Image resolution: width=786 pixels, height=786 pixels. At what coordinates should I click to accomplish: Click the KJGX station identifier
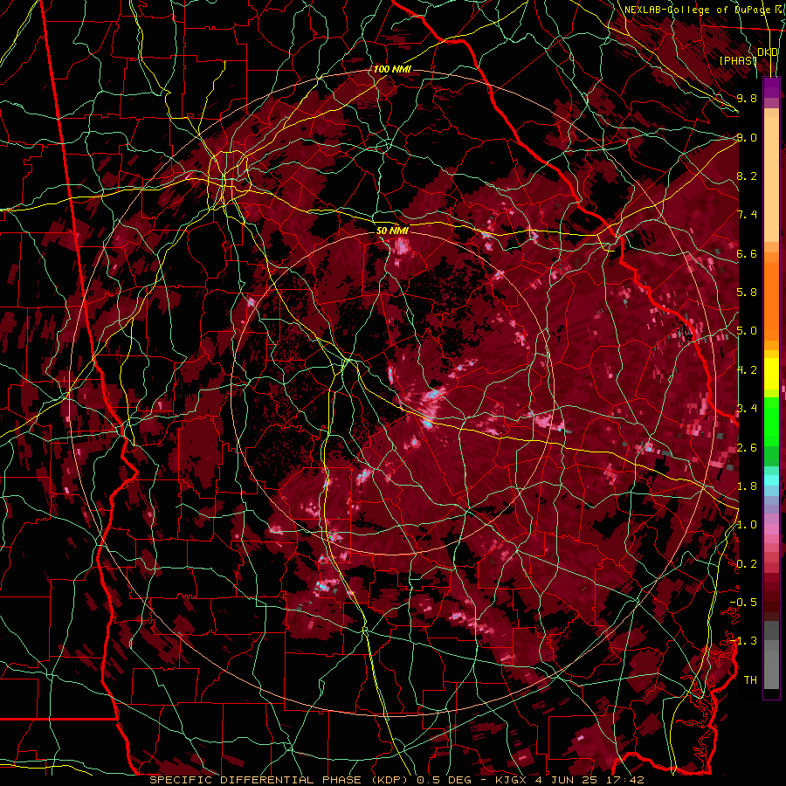click(x=513, y=780)
